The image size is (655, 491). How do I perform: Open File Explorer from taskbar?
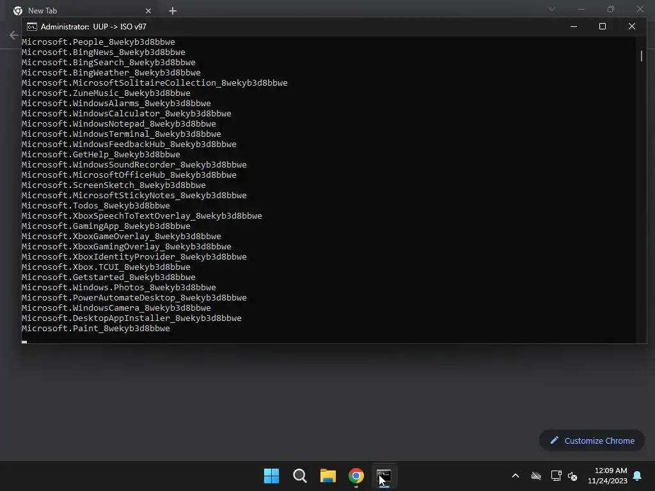point(328,476)
